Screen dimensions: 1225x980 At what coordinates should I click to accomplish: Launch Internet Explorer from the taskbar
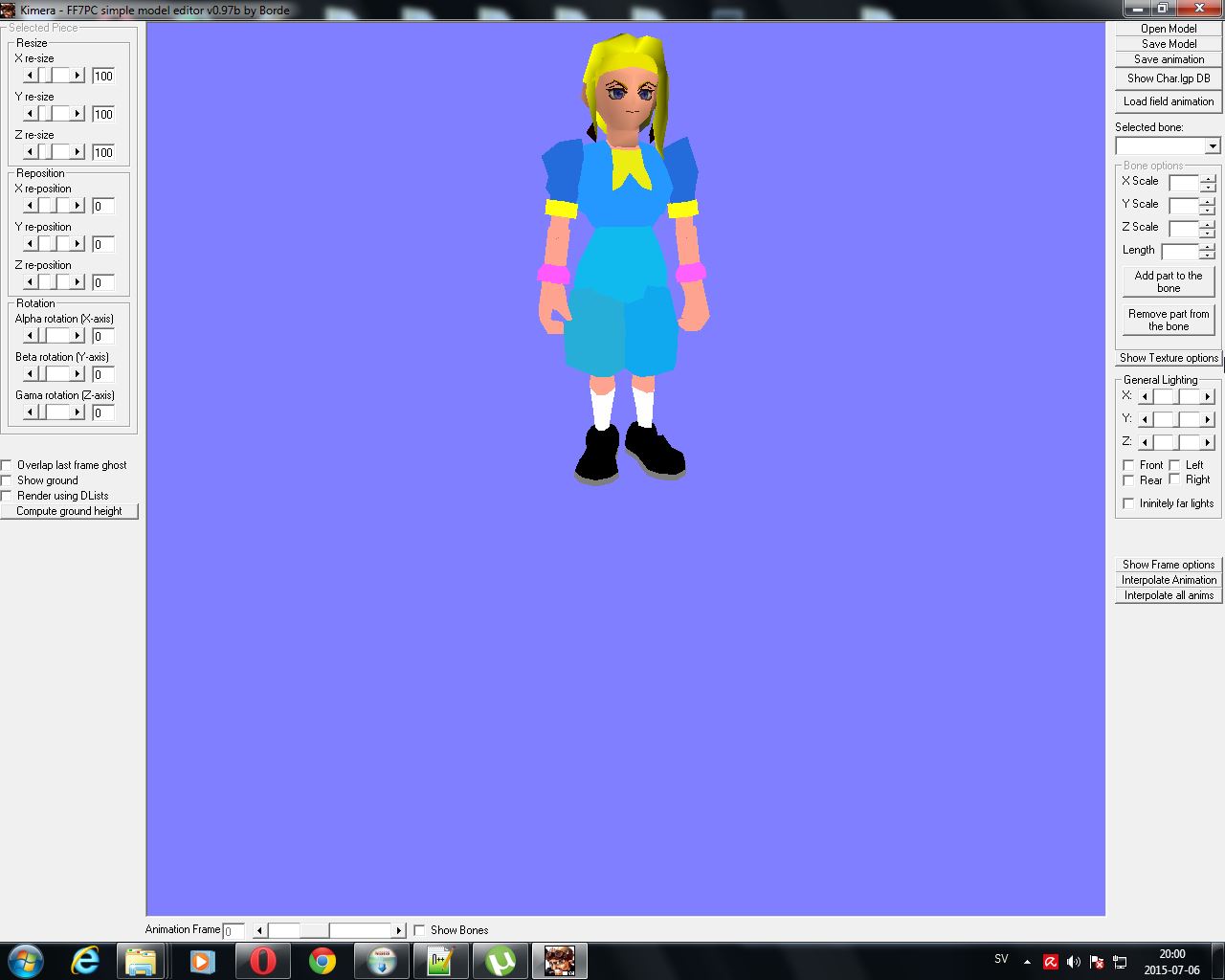click(x=85, y=961)
